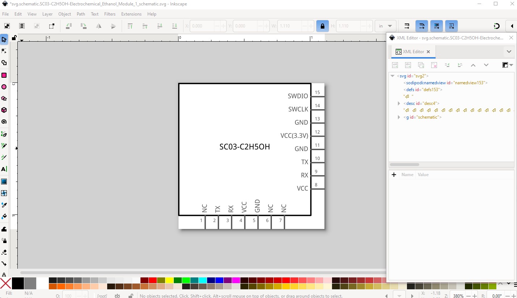517x298 pixels.
Task: Open the units dropdown showing in
Action: click(386, 26)
